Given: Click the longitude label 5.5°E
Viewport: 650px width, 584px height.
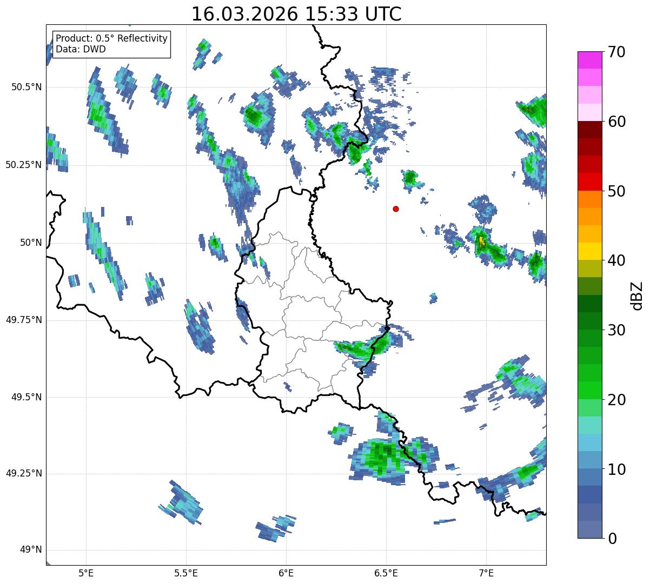Looking at the screenshot, I should click(186, 573).
